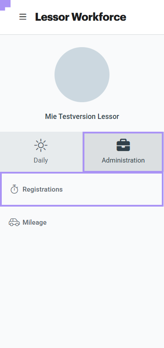
Task: Click the Mileage text label
Action: pyautogui.click(x=35, y=222)
